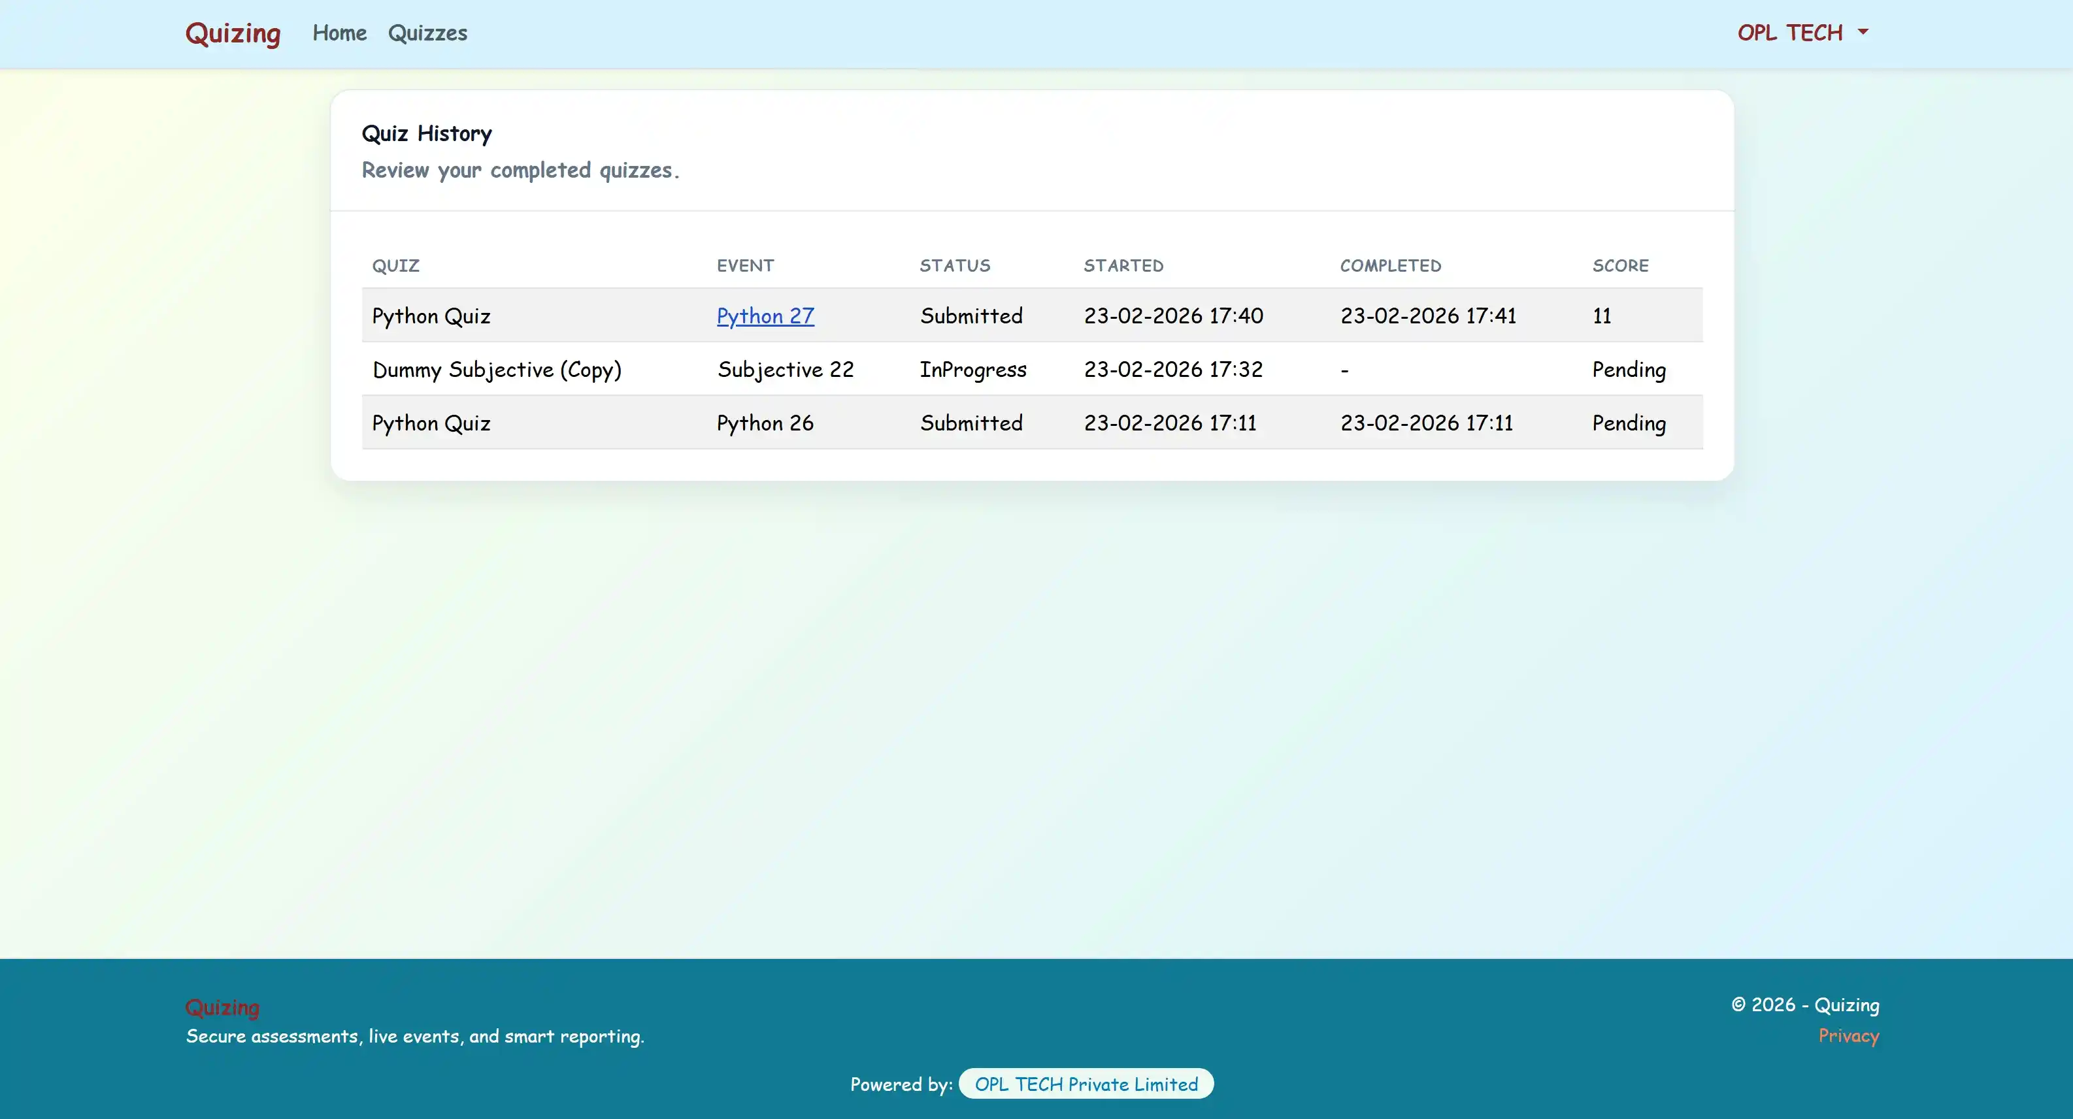Select Python Quiz cell in Python 27 row

[x=431, y=316]
